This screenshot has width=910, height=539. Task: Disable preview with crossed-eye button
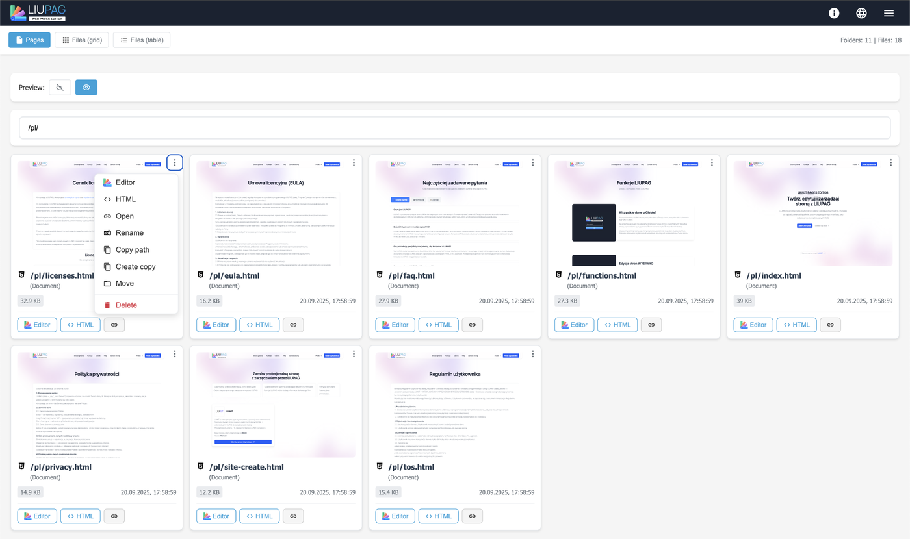coord(60,87)
